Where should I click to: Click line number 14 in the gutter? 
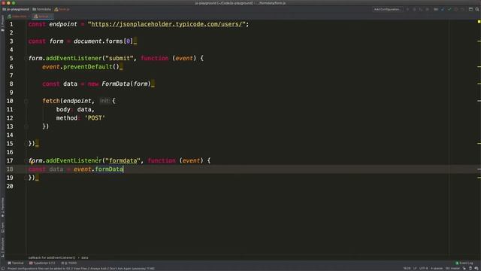(10, 135)
